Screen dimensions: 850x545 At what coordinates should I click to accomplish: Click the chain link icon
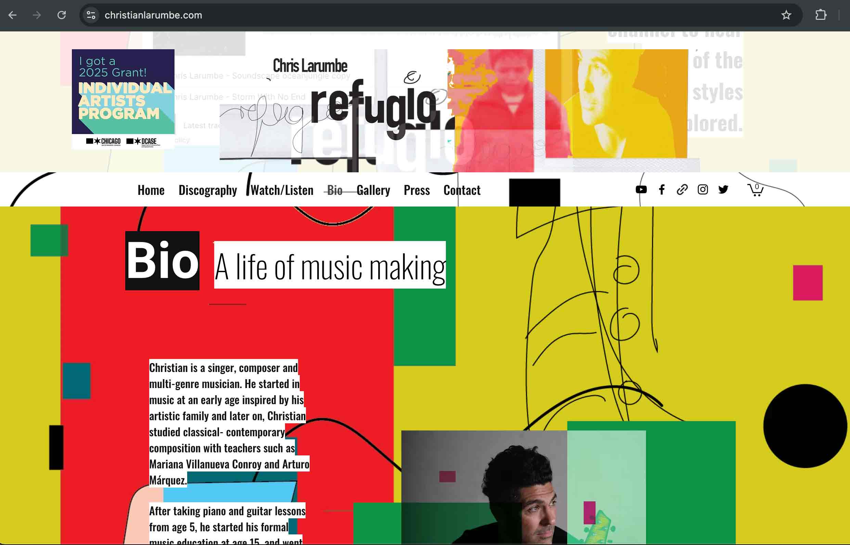pos(682,190)
